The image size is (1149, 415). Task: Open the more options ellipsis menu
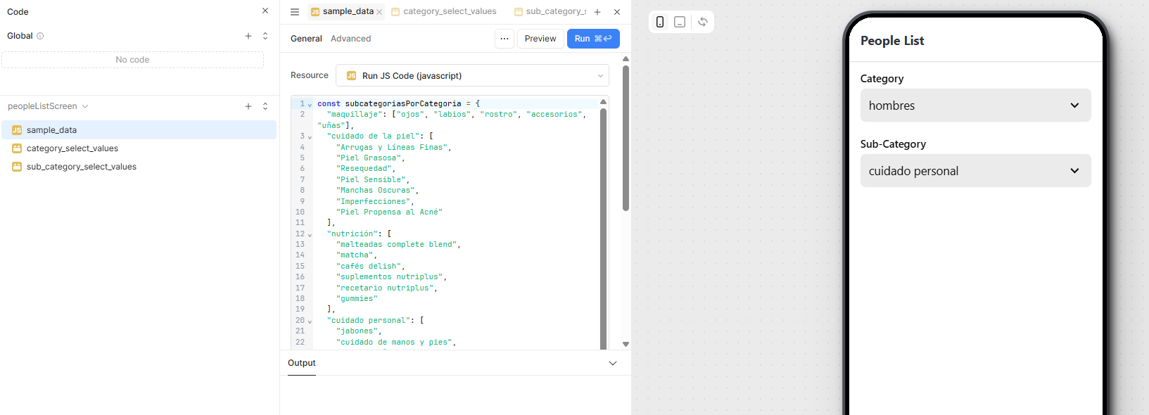504,39
